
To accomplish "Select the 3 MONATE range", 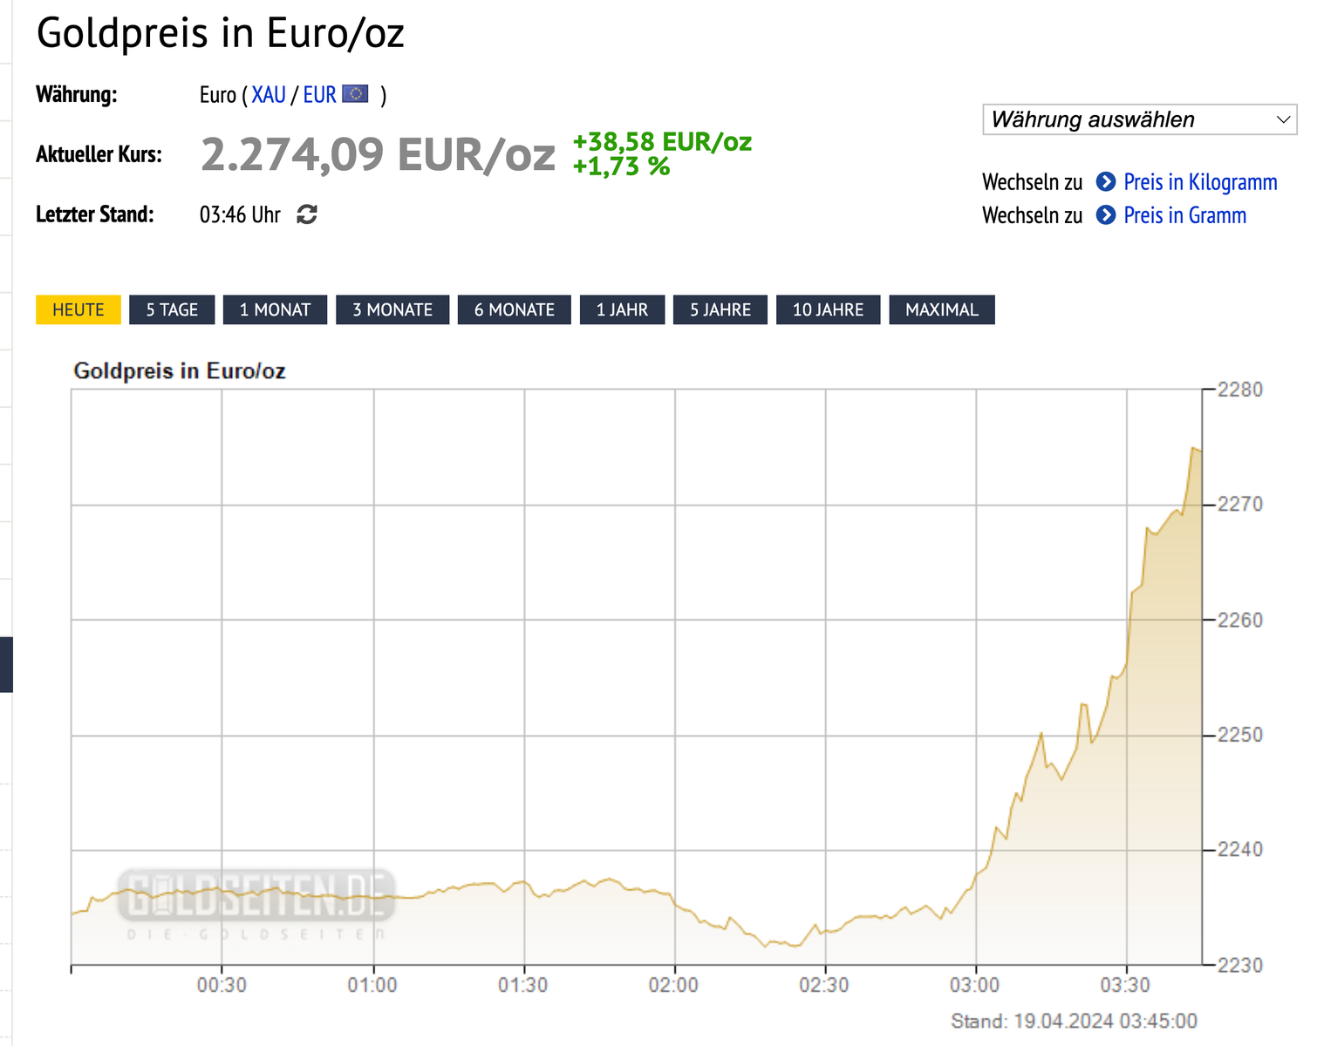I will coord(392,309).
